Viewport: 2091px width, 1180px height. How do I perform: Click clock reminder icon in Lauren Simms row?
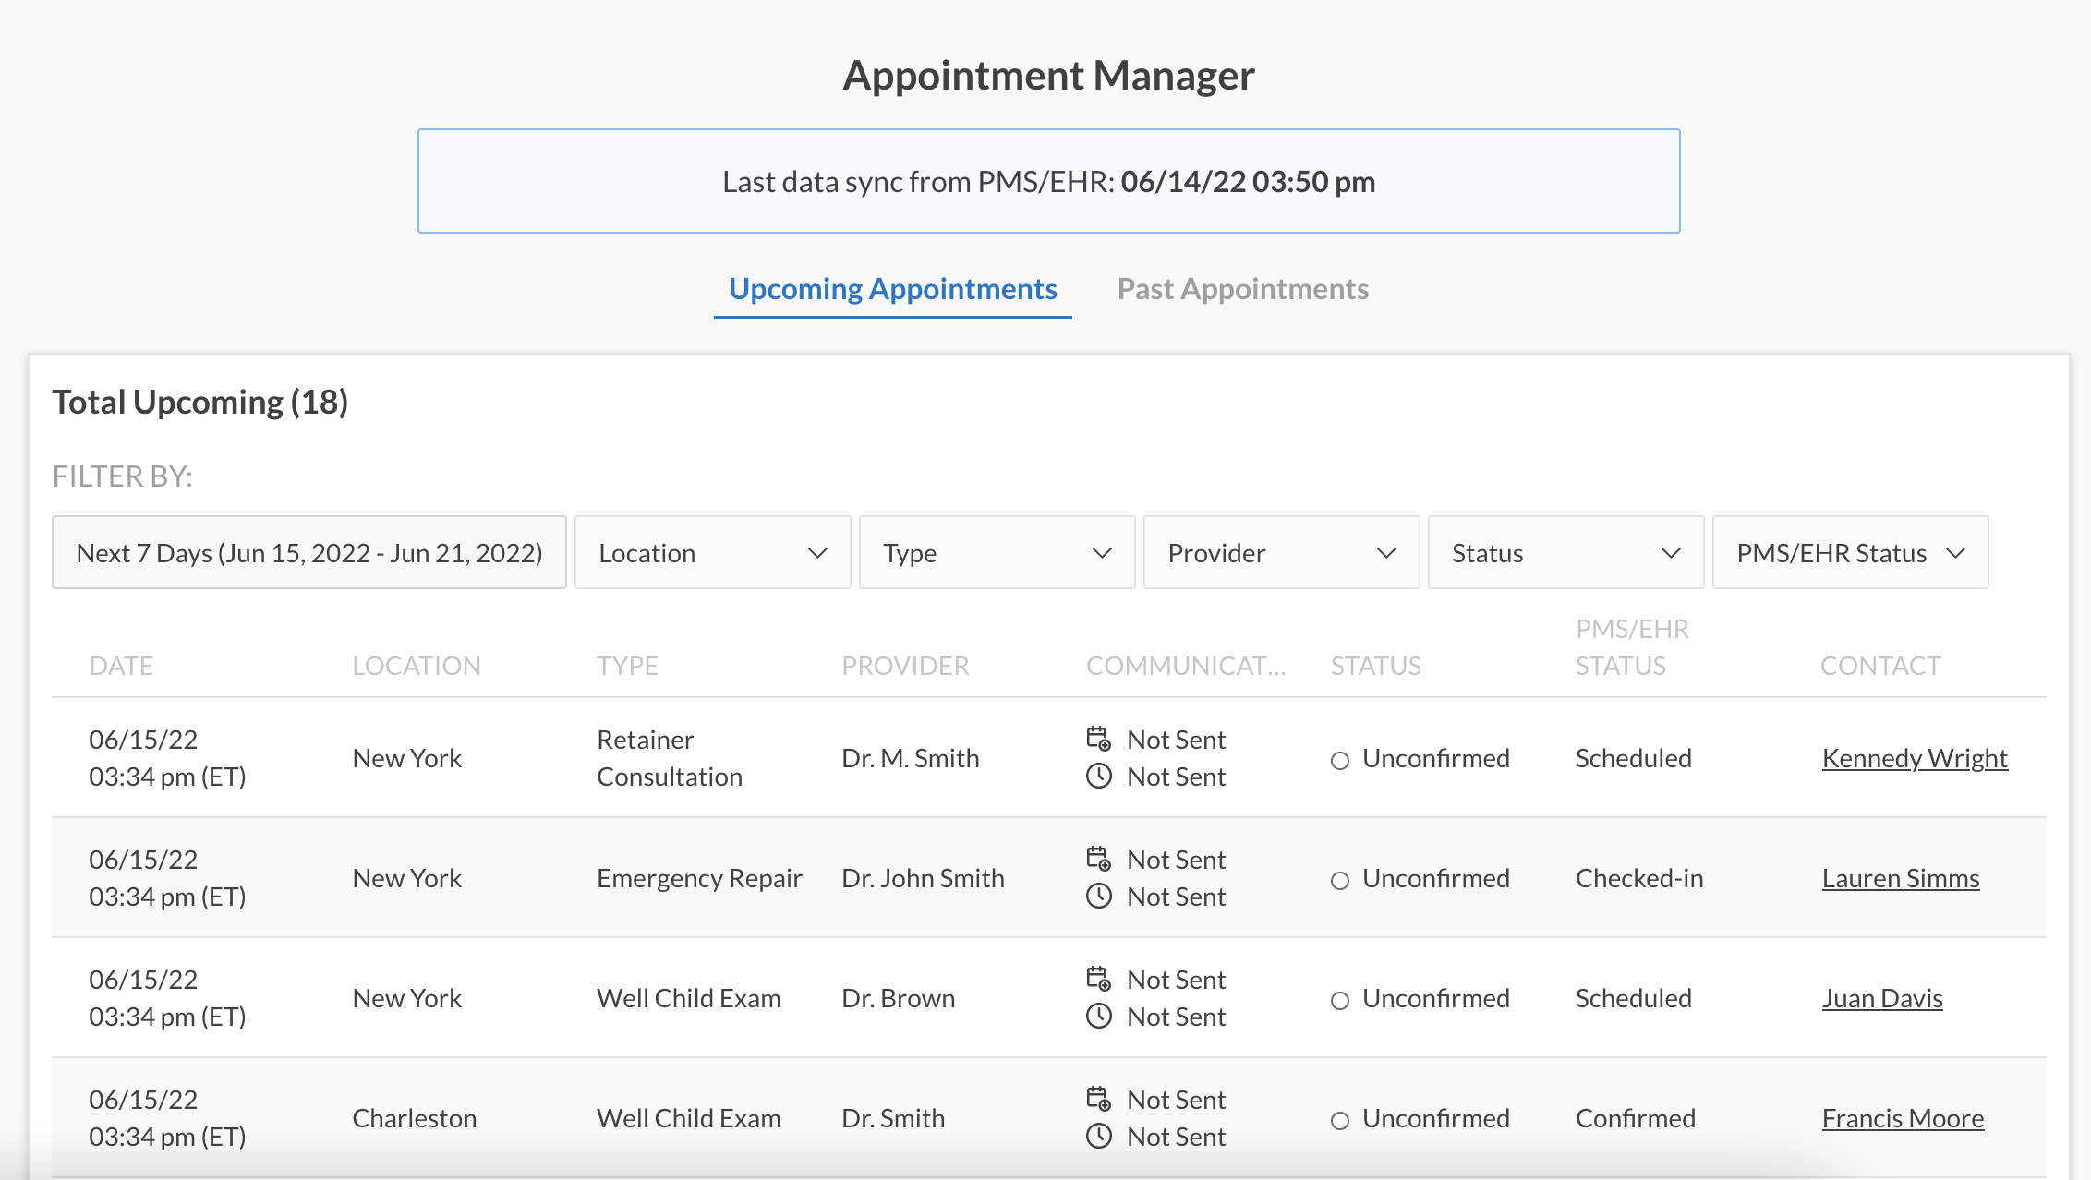[x=1098, y=897]
